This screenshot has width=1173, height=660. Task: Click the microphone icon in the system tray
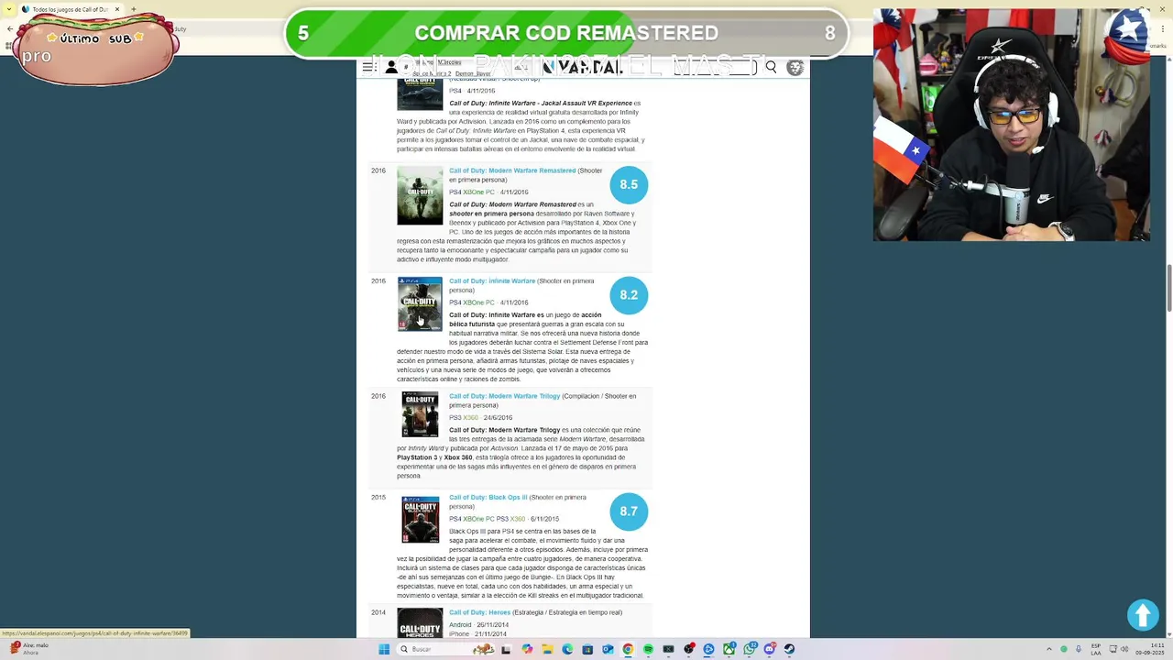click(1079, 649)
